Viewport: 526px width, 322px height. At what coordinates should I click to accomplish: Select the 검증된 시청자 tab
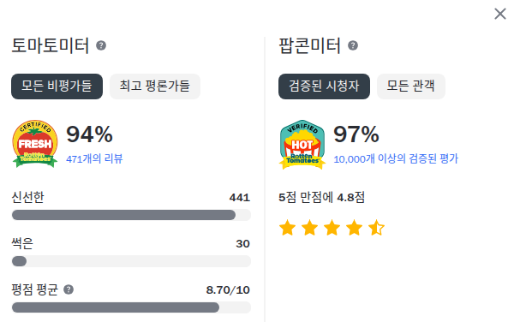coord(324,86)
